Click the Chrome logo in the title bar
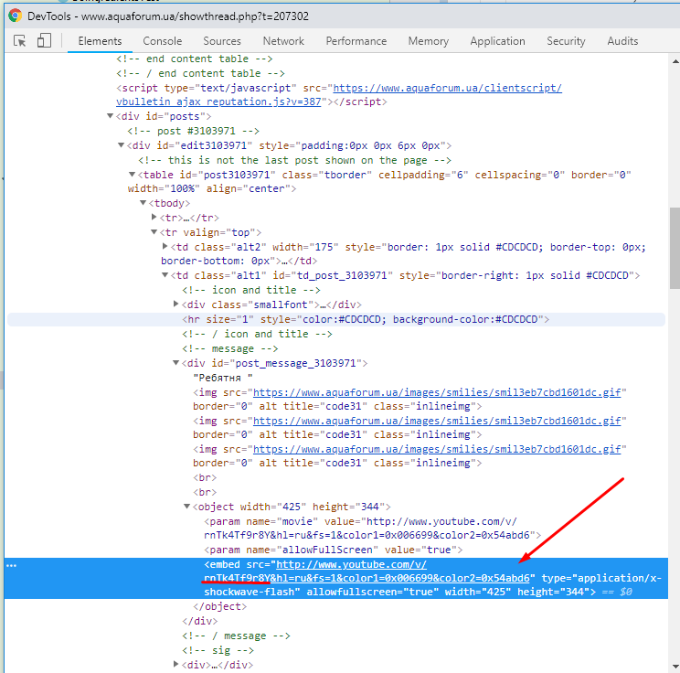Viewport: 680px width, 673px height. [x=14, y=16]
